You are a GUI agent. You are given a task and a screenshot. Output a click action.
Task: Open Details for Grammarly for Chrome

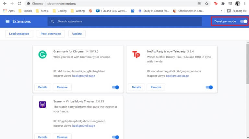click(43, 87)
